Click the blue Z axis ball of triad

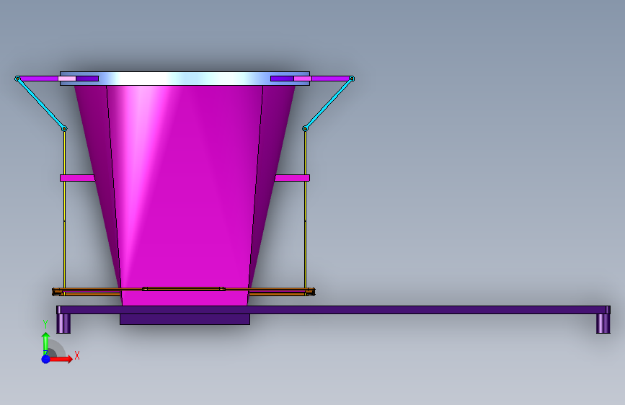(x=46, y=359)
